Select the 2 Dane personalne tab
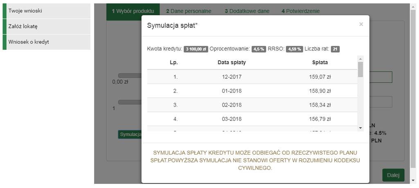419x188 pixels. 188,11
